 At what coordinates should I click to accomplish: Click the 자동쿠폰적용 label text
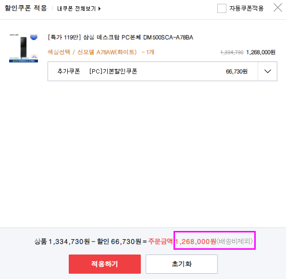[x=246, y=8]
